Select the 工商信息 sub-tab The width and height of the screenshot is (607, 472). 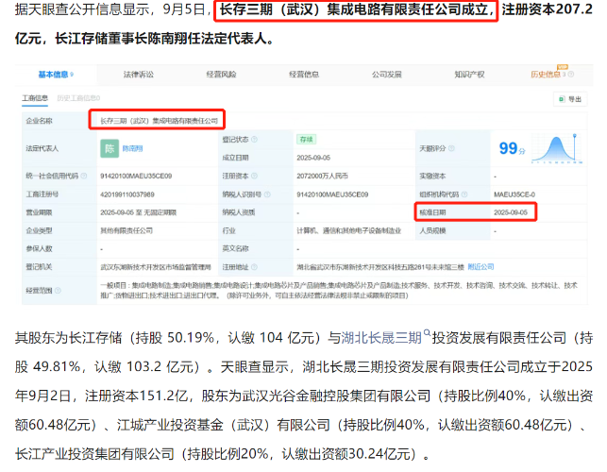click(x=35, y=98)
